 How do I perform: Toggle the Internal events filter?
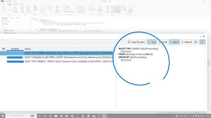click(x=186, y=42)
